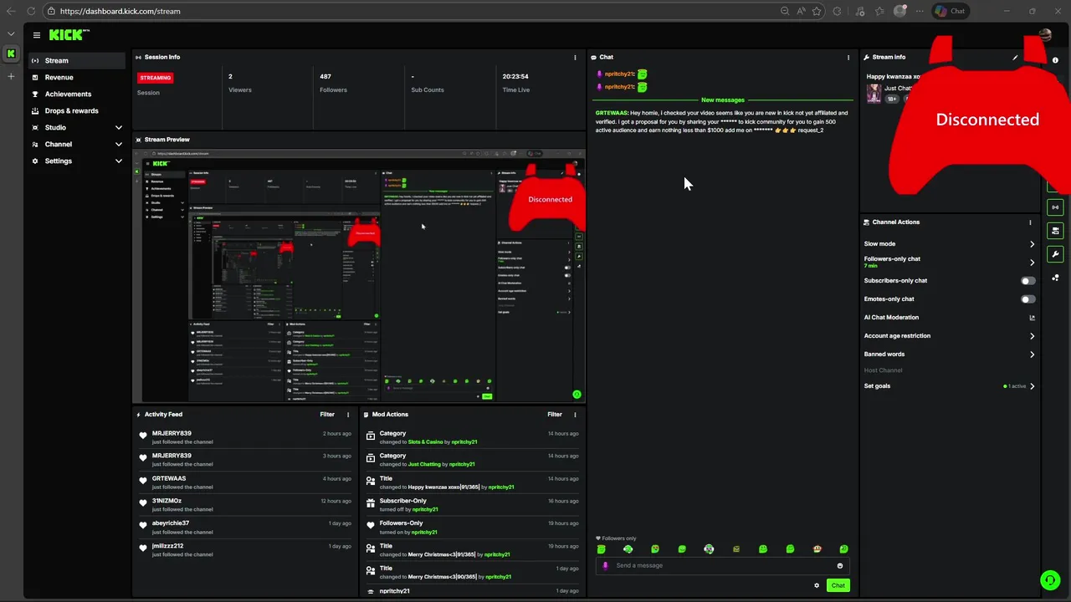The image size is (1071, 602).
Task: Select the first emote in chat quick bar
Action: pos(601,549)
